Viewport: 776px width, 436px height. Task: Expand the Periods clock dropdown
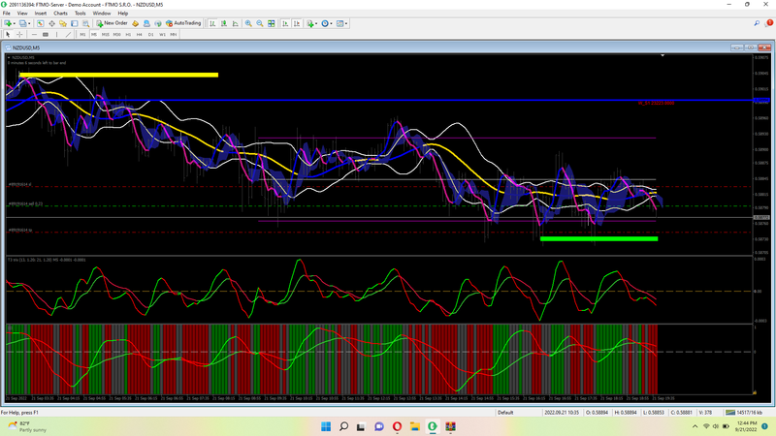[x=327, y=22]
